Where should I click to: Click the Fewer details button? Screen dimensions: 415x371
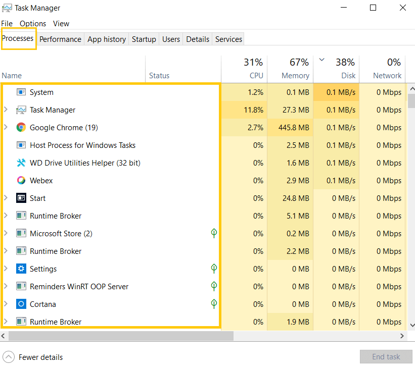[x=32, y=357]
